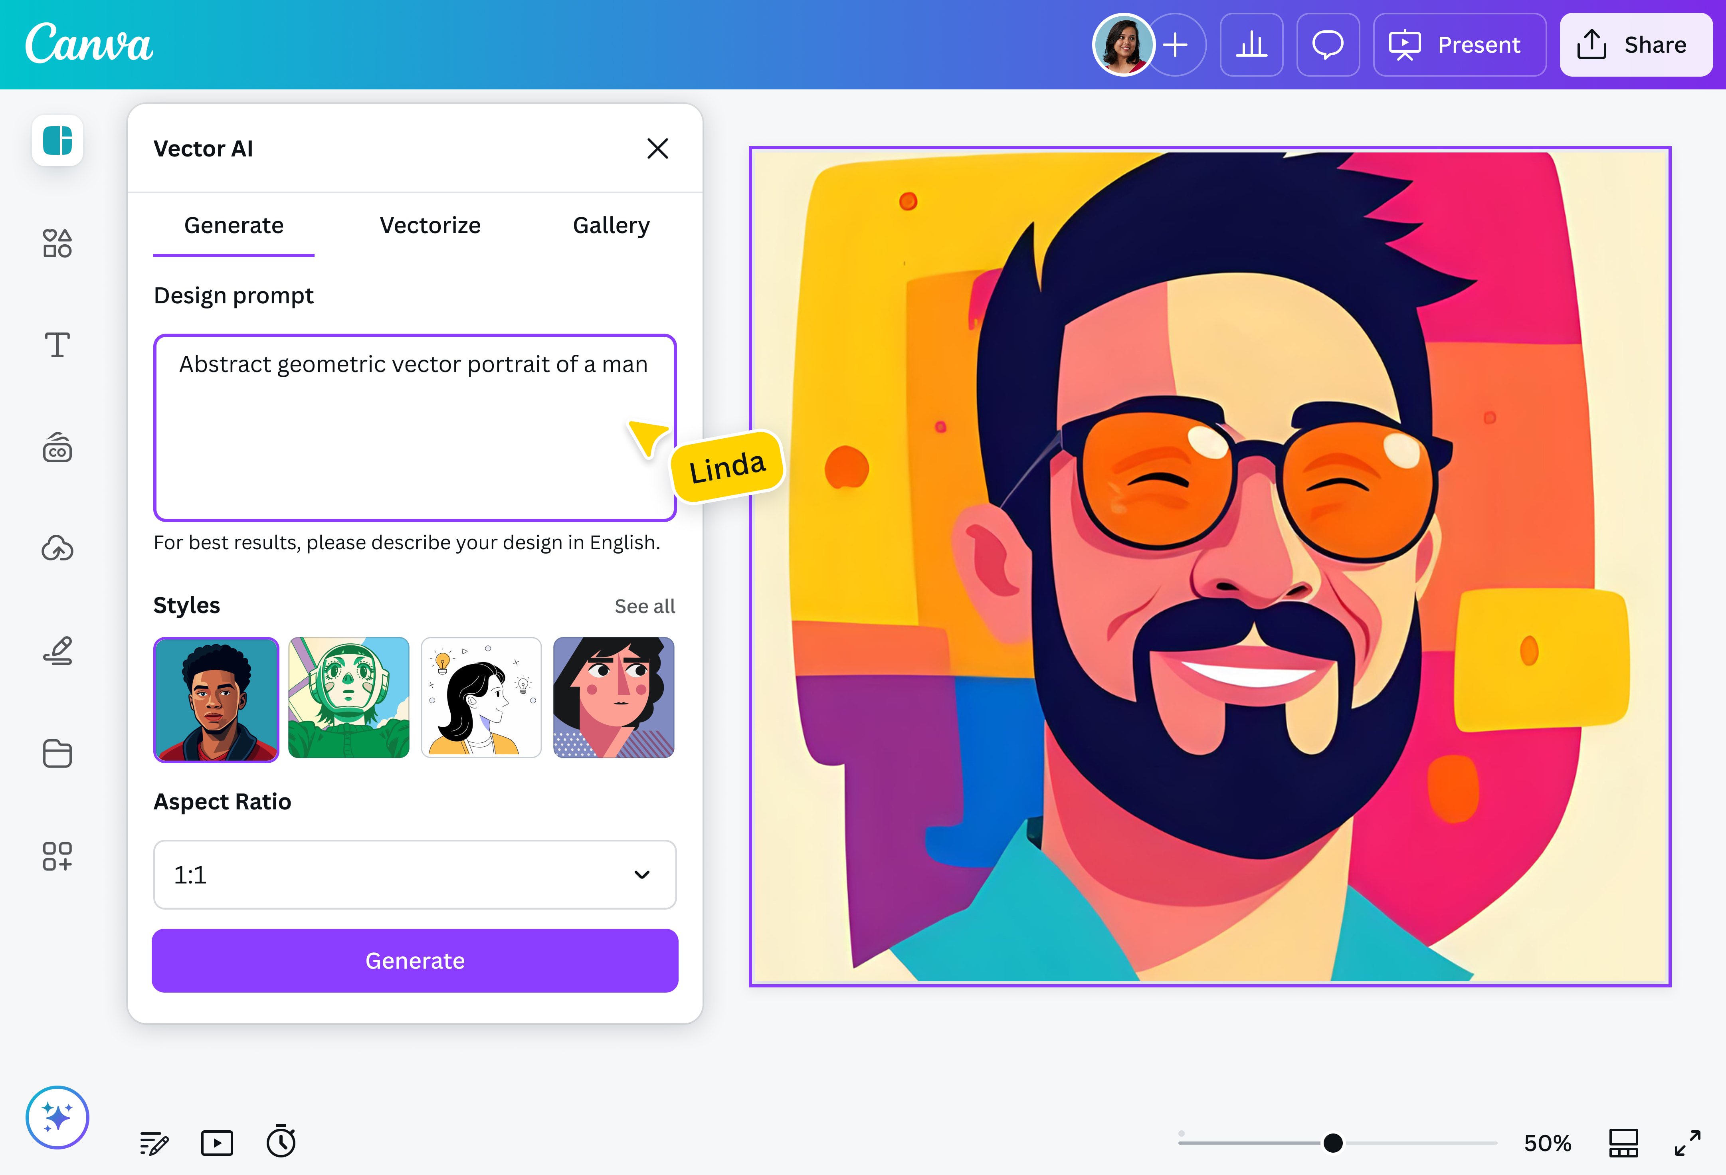The height and width of the screenshot is (1175, 1726).
Task: Select the green character style
Action: tap(348, 699)
